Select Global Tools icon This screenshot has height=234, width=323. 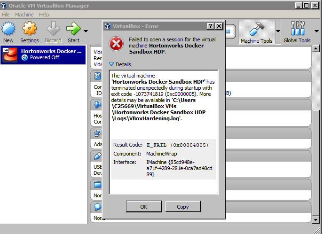pos(298,28)
